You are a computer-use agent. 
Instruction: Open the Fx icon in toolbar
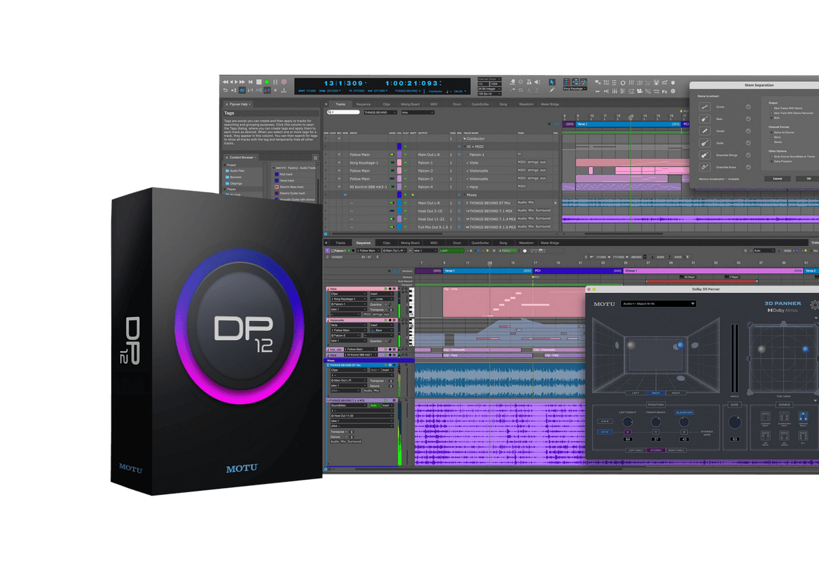tap(665, 91)
